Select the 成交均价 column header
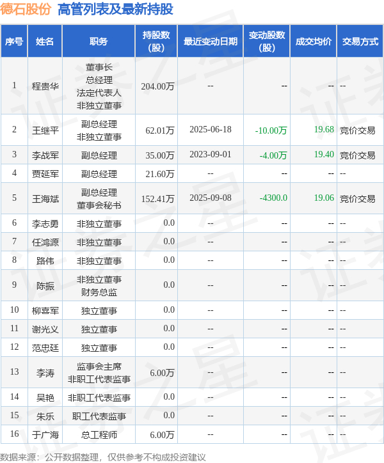384x463 pixels. tap(314, 42)
